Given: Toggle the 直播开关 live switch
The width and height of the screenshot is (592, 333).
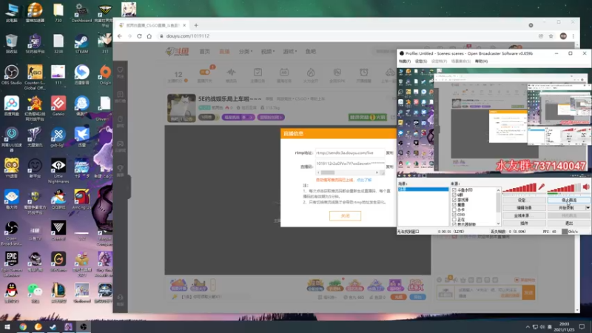Looking at the screenshot, I should [205, 72].
